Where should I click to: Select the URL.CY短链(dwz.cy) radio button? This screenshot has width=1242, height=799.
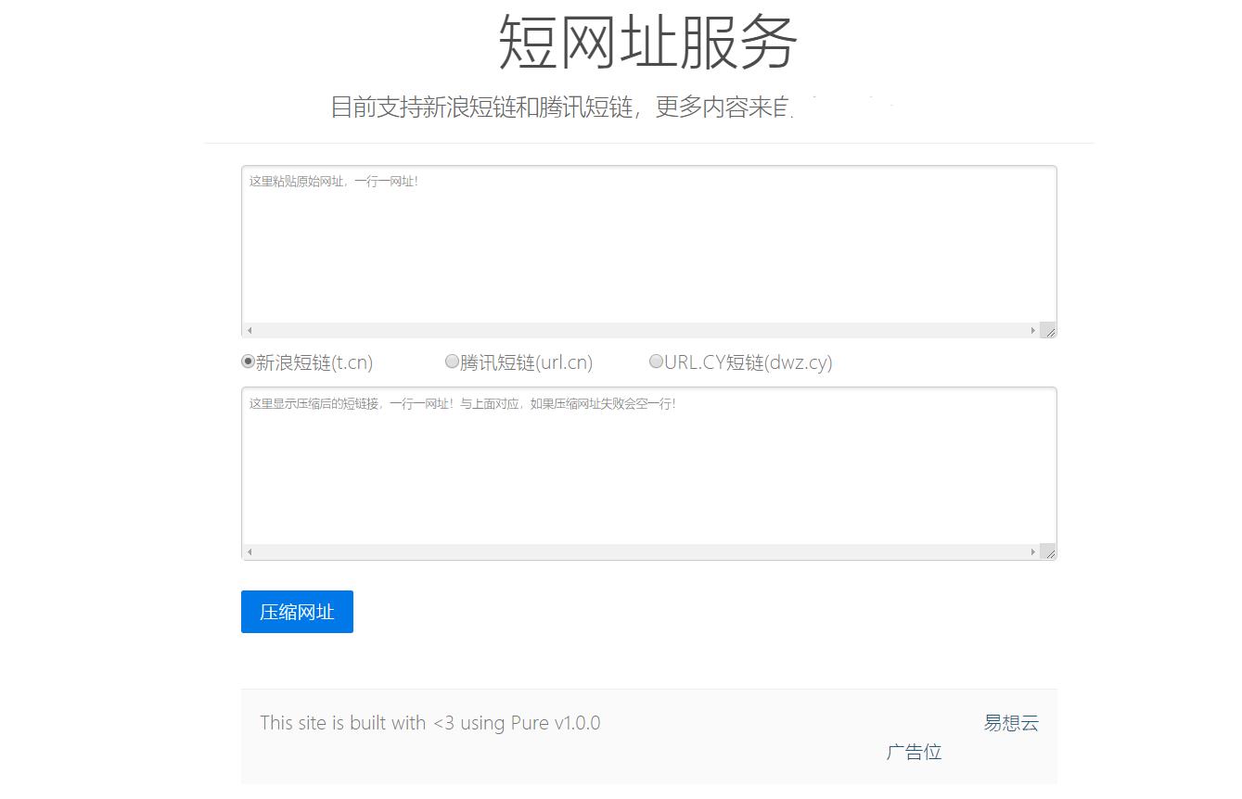point(656,361)
